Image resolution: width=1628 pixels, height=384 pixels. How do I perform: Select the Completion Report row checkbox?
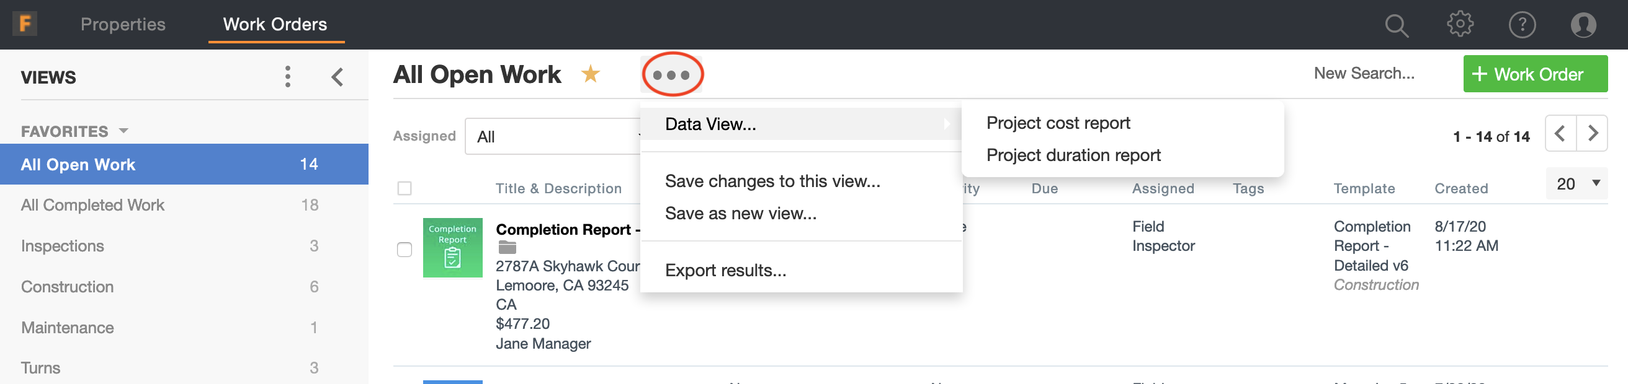(x=405, y=250)
